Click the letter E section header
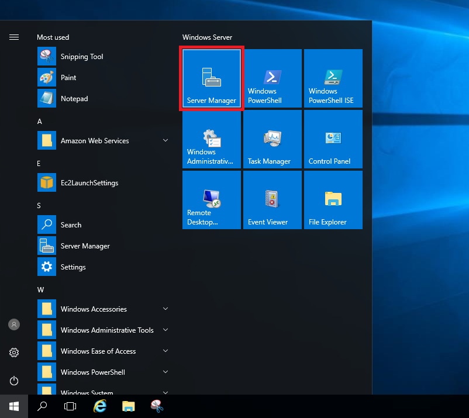The width and height of the screenshot is (469, 418). [x=39, y=164]
